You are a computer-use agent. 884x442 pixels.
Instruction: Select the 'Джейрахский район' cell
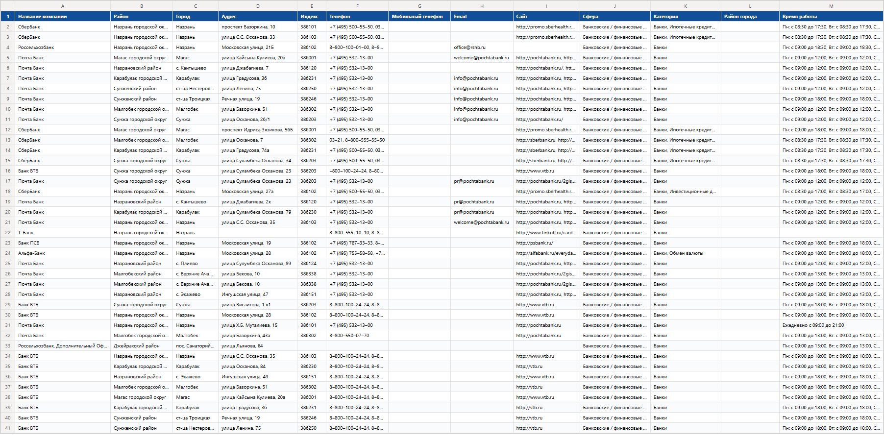point(142,346)
